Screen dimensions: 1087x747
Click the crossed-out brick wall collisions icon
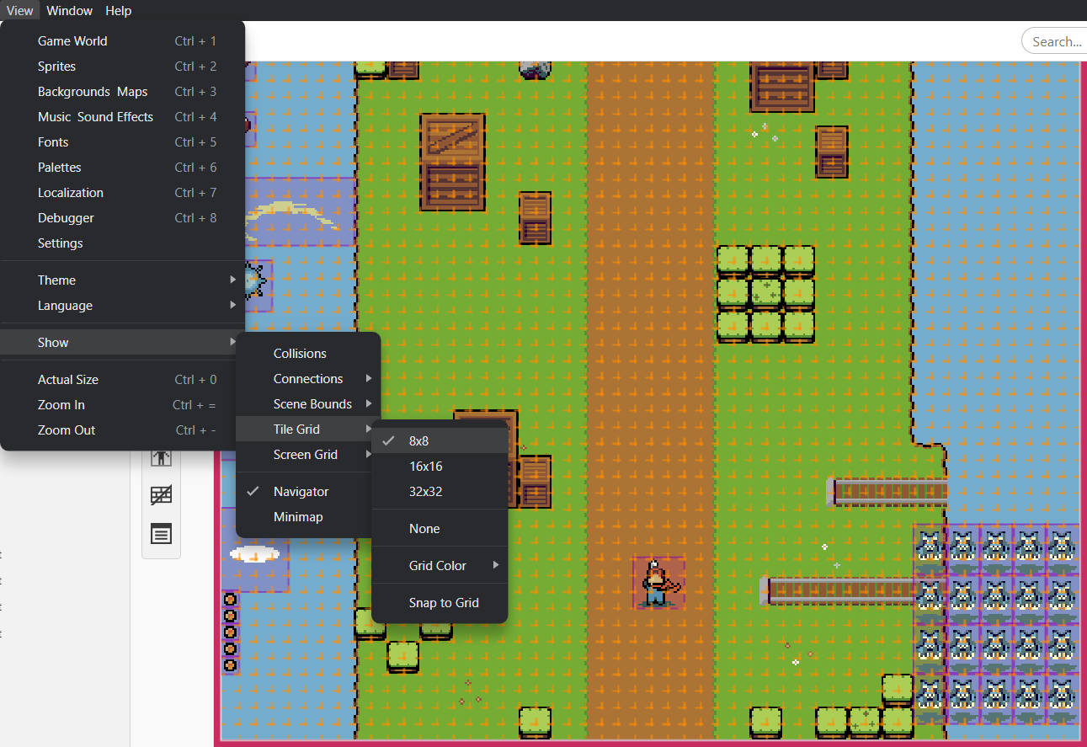[161, 496]
